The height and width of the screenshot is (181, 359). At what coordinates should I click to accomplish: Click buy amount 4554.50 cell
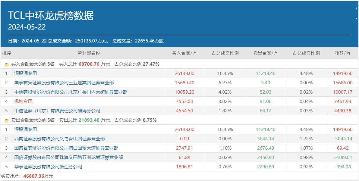click(x=184, y=111)
